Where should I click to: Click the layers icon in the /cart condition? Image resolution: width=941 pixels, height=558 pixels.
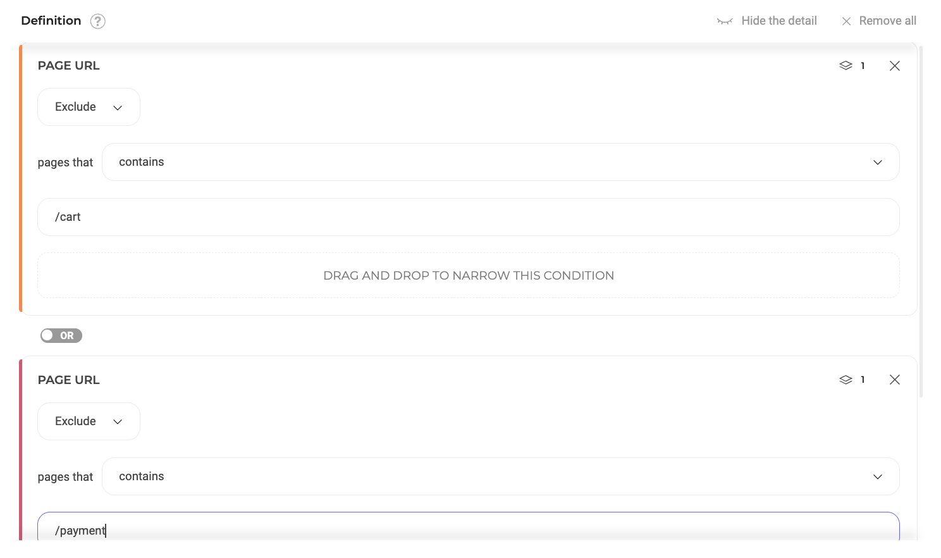(x=846, y=66)
